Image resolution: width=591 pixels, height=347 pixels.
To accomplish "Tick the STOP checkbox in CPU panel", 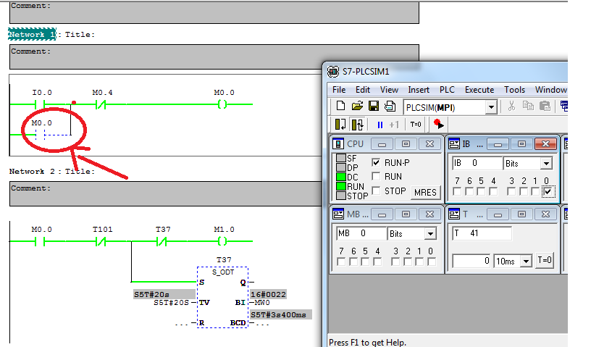I will click(x=376, y=191).
